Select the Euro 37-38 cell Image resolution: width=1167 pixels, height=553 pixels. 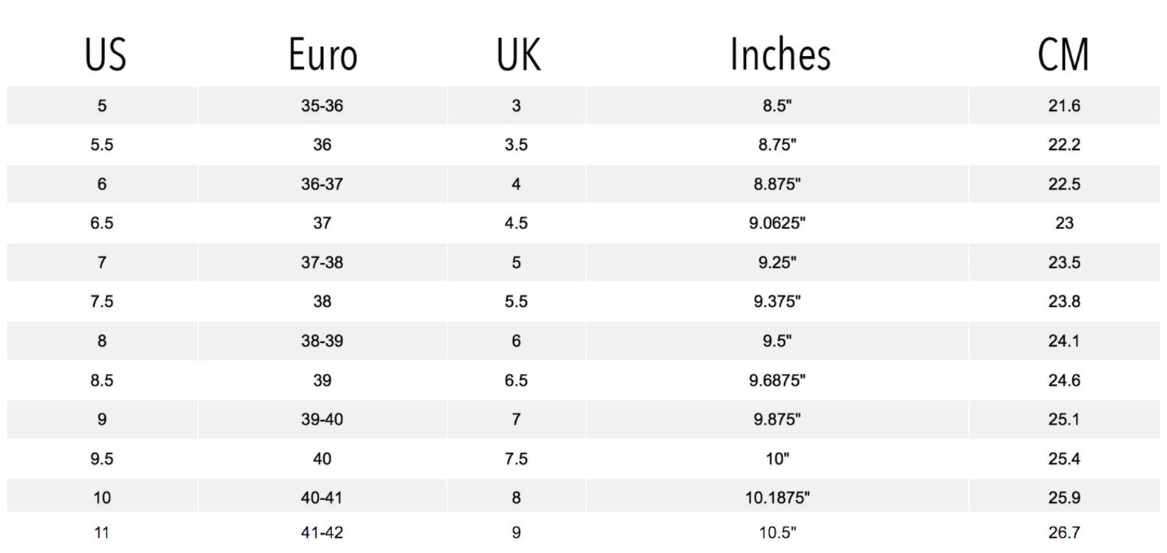(x=322, y=263)
